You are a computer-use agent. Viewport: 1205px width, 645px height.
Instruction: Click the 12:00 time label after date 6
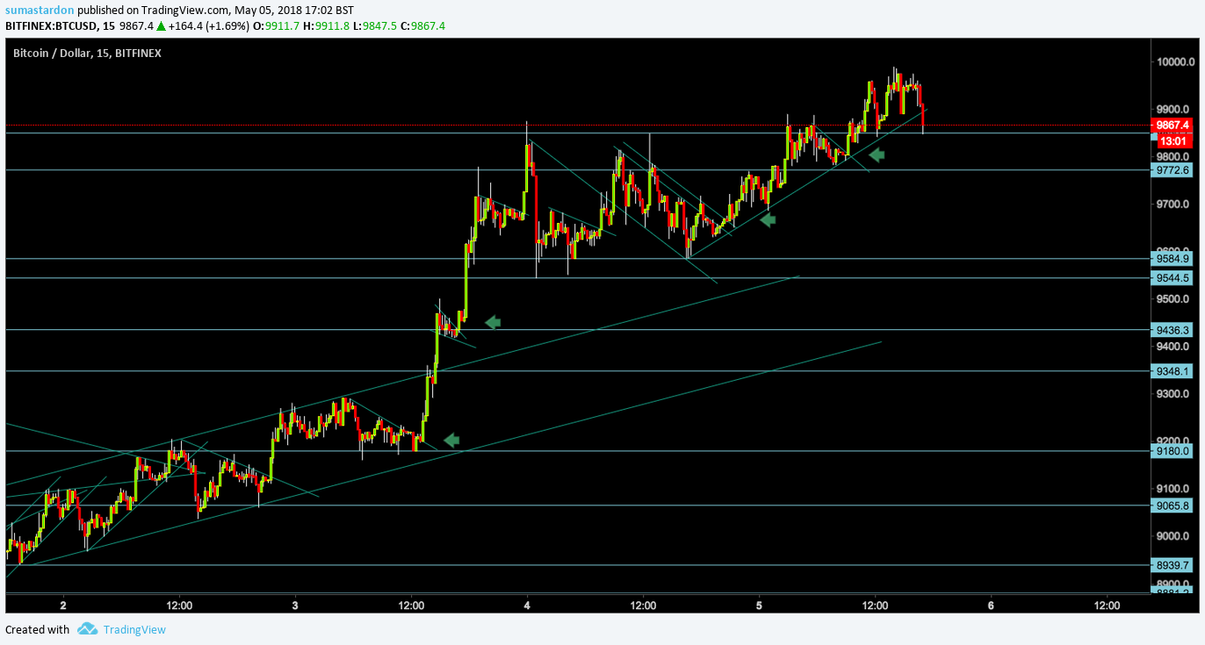pyautogui.click(x=1107, y=606)
